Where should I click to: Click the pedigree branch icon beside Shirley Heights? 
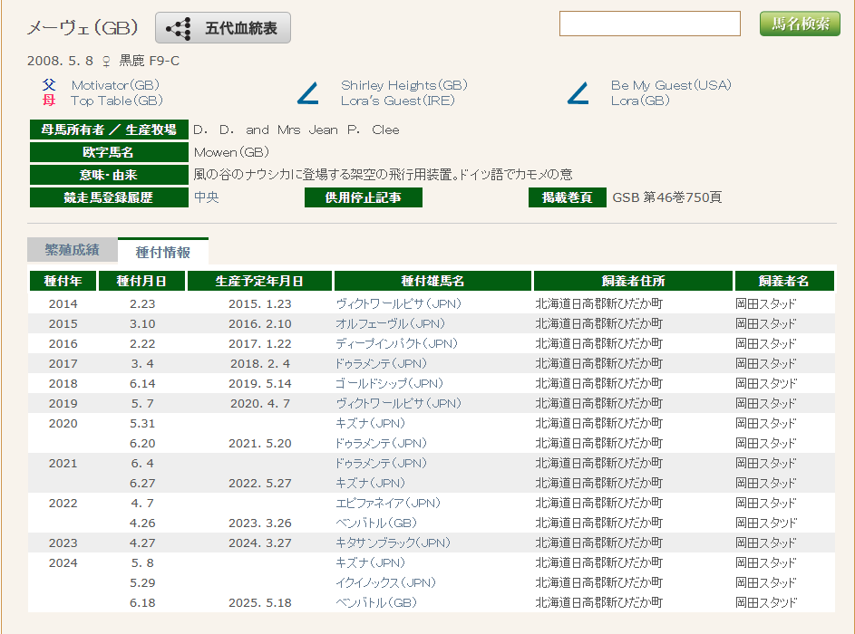(x=308, y=93)
